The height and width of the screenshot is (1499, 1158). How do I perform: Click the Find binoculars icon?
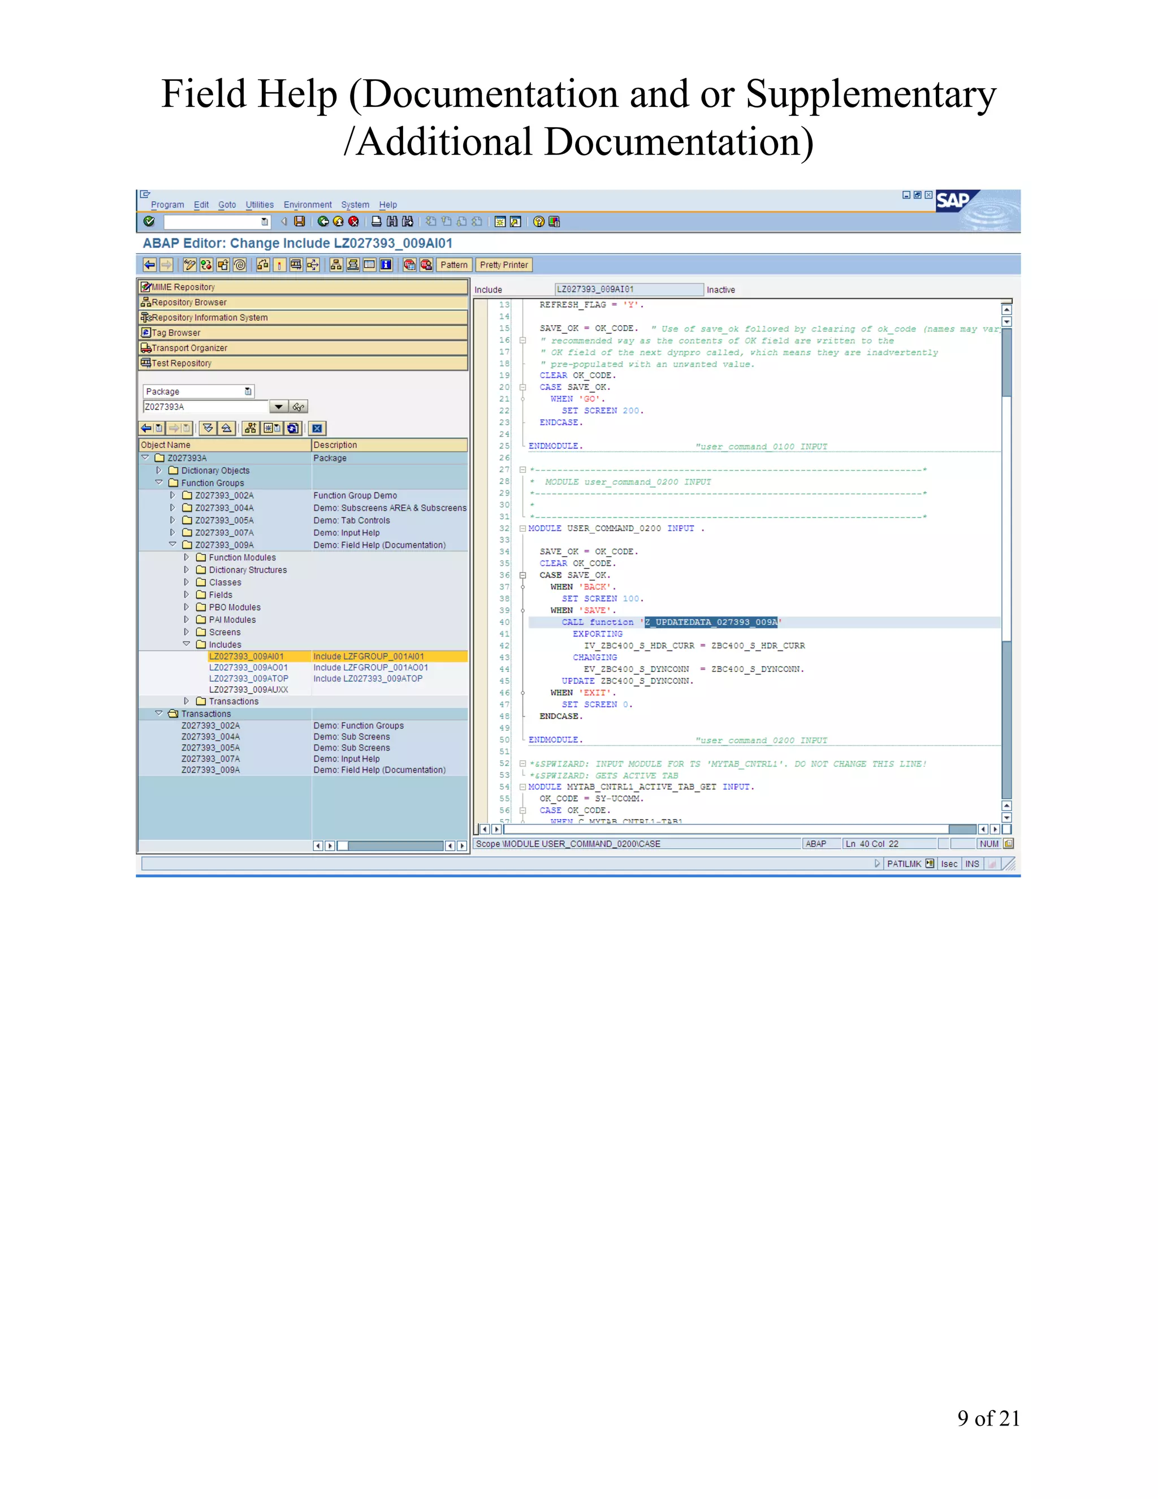pyautogui.click(x=392, y=222)
